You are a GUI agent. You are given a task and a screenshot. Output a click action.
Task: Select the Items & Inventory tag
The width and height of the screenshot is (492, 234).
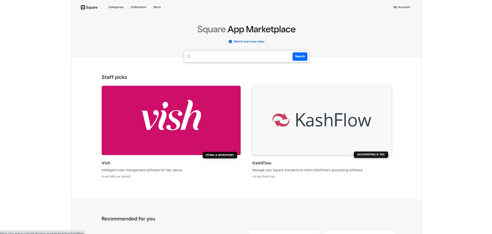pos(220,155)
